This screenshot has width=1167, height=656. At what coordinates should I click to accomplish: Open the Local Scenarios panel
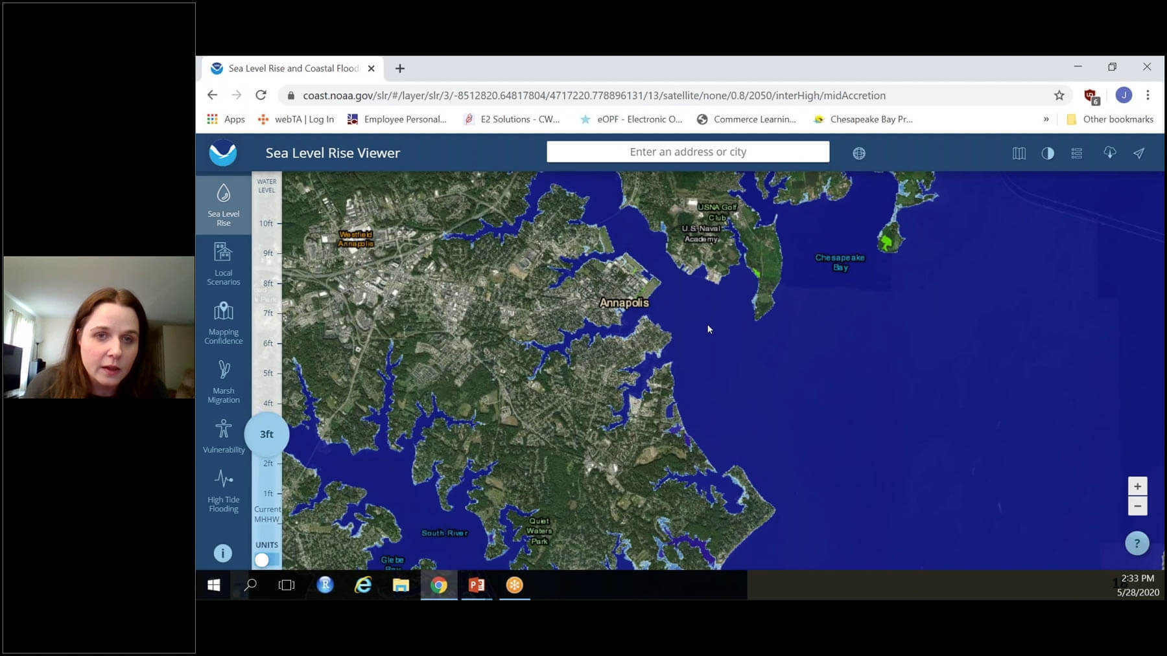(223, 263)
